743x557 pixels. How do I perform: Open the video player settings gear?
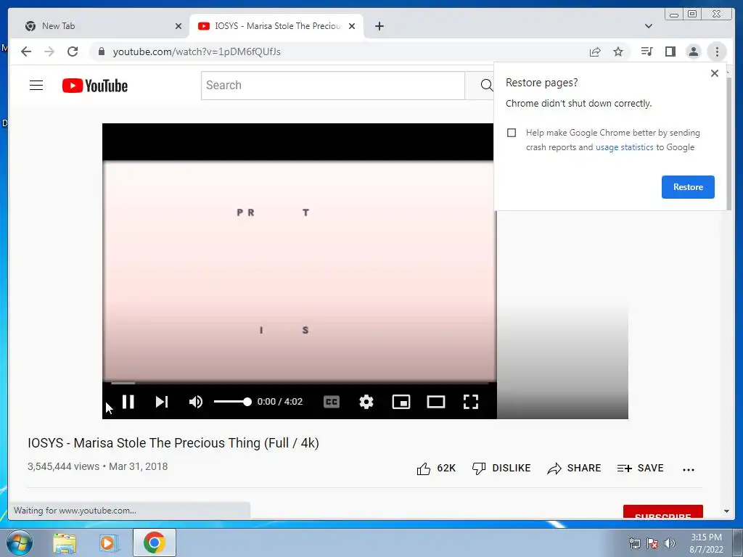[x=366, y=402]
